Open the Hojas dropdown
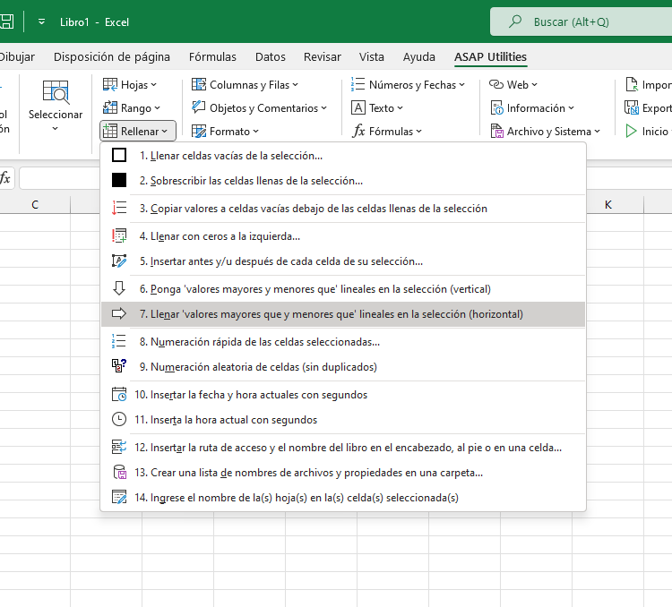 (x=130, y=85)
